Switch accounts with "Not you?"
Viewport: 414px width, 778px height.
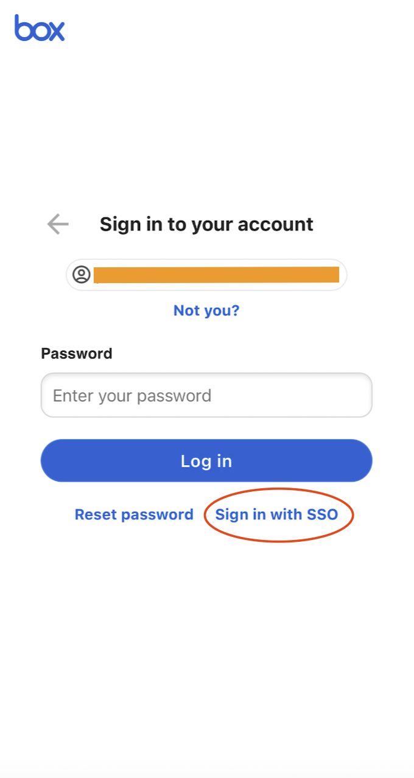click(206, 310)
